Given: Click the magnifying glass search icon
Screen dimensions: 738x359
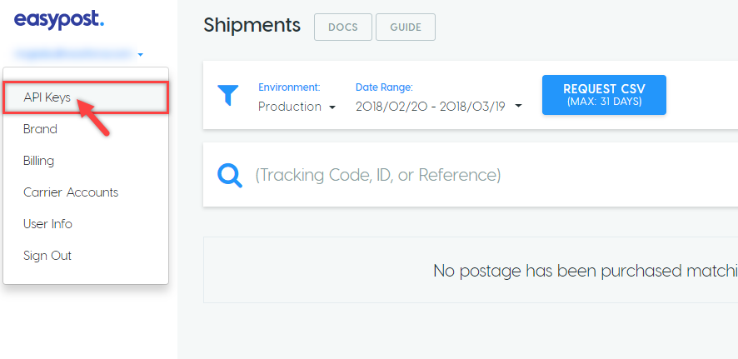Looking at the screenshot, I should 230,176.
